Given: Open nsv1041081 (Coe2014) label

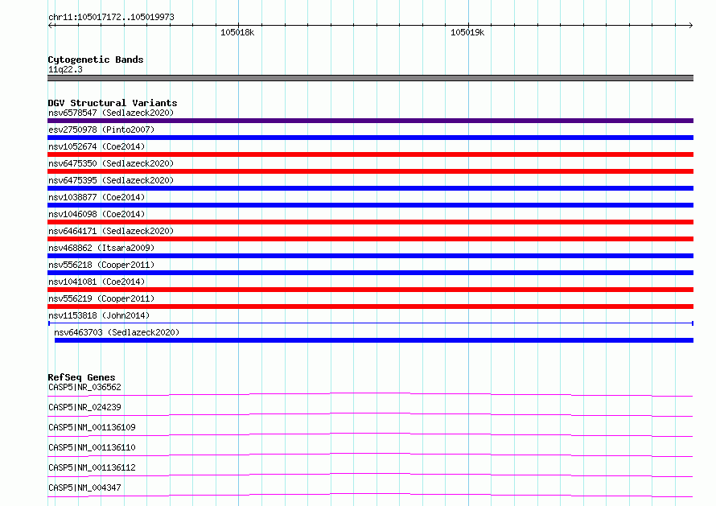Looking at the screenshot, I should coord(97,282).
